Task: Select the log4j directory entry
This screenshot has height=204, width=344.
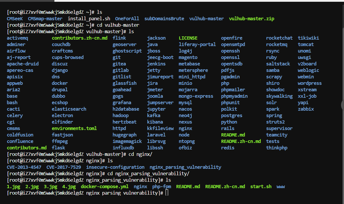Action: (186, 51)
